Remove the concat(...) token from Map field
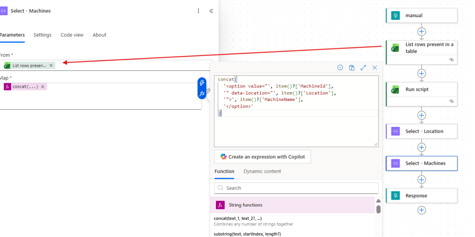Viewport: 475px width, 237px height. pyautogui.click(x=43, y=87)
